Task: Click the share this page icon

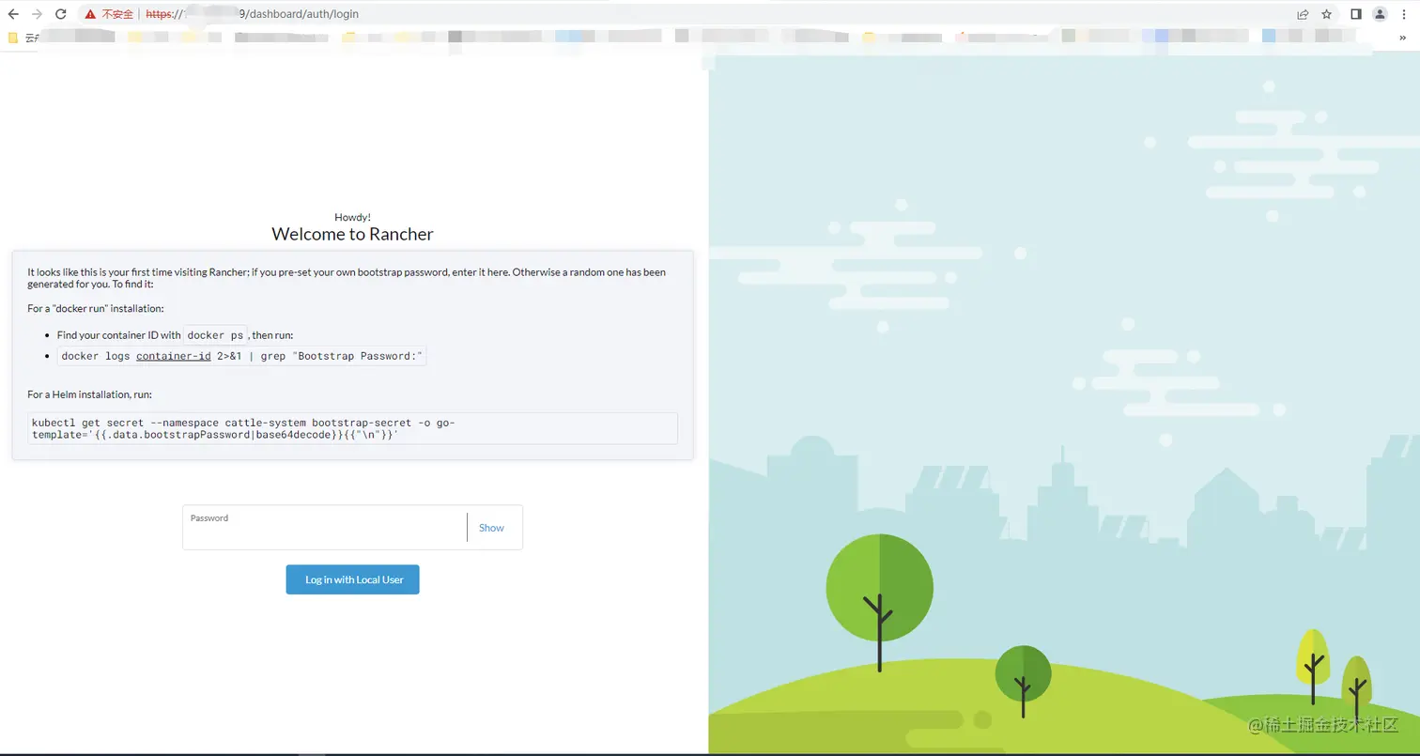Action: (1303, 14)
